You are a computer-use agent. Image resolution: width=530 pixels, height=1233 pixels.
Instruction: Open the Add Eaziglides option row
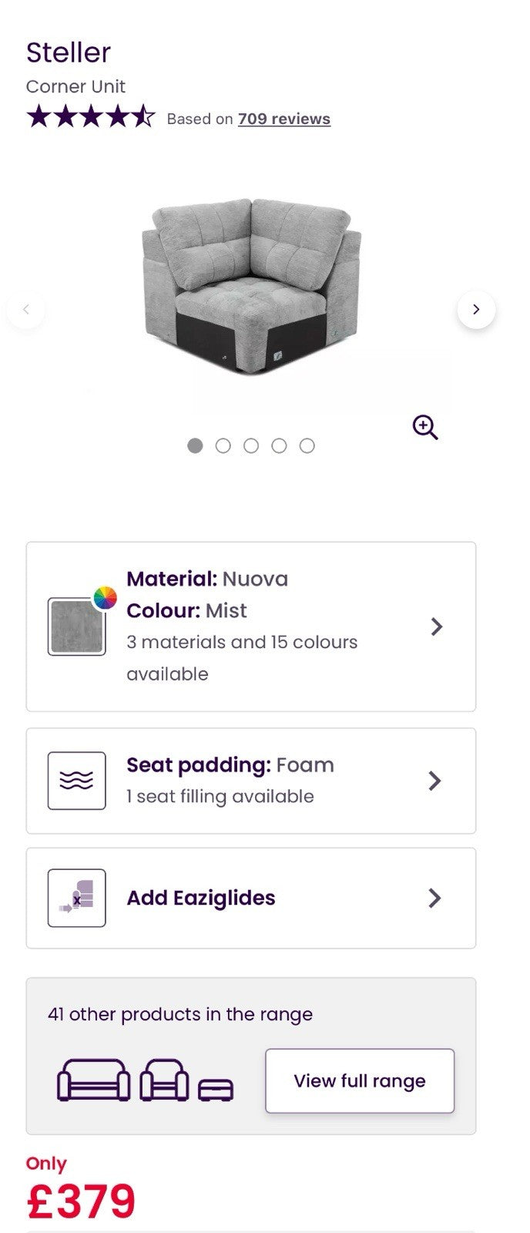click(251, 898)
